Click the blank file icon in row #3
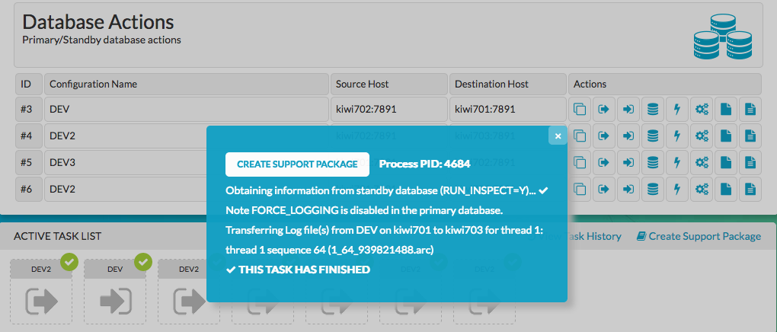The height and width of the screenshot is (332, 777). (x=725, y=109)
